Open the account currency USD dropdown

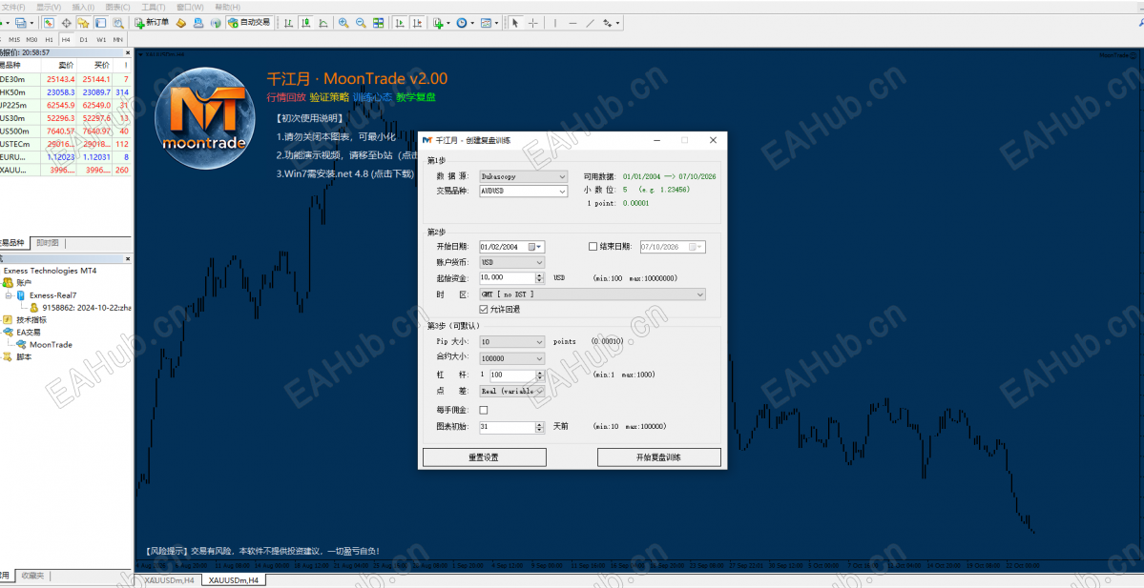511,262
